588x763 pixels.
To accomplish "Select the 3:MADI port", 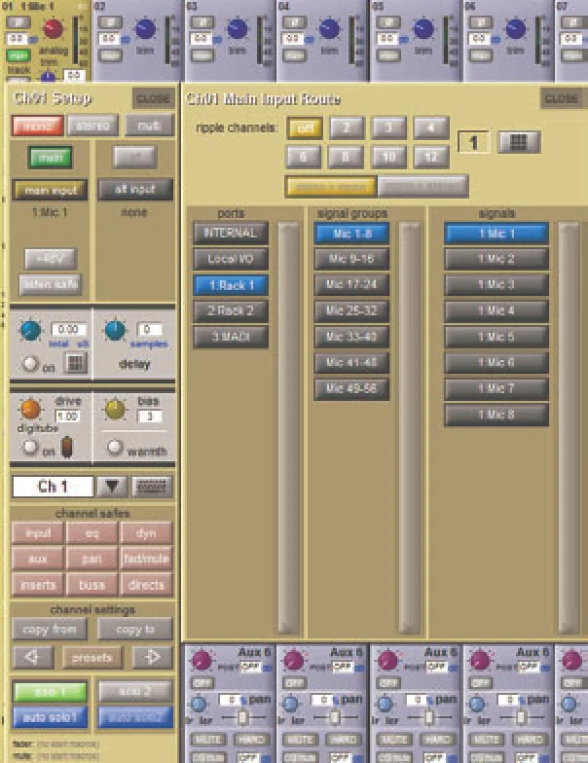I will pyautogui.click(x=231, y=337).
